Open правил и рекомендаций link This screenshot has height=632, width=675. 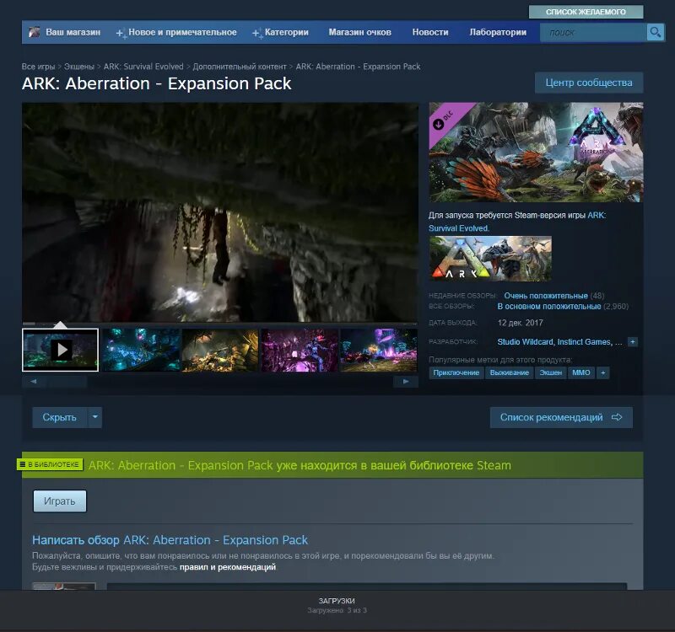tap(228, 567)
